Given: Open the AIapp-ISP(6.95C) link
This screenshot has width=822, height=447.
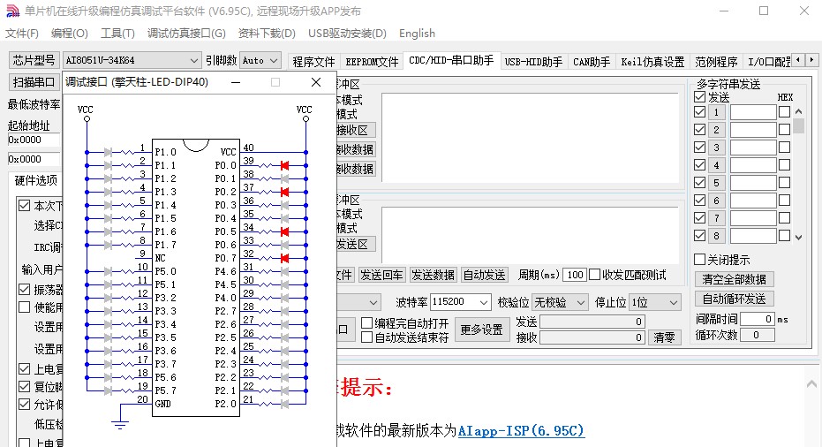Looking at the screenshot, I should pyautogui.click(x=521, y=431).
